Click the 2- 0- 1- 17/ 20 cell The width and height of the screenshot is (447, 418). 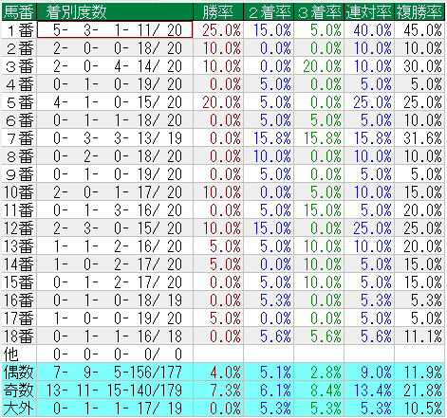coord(115,192)
